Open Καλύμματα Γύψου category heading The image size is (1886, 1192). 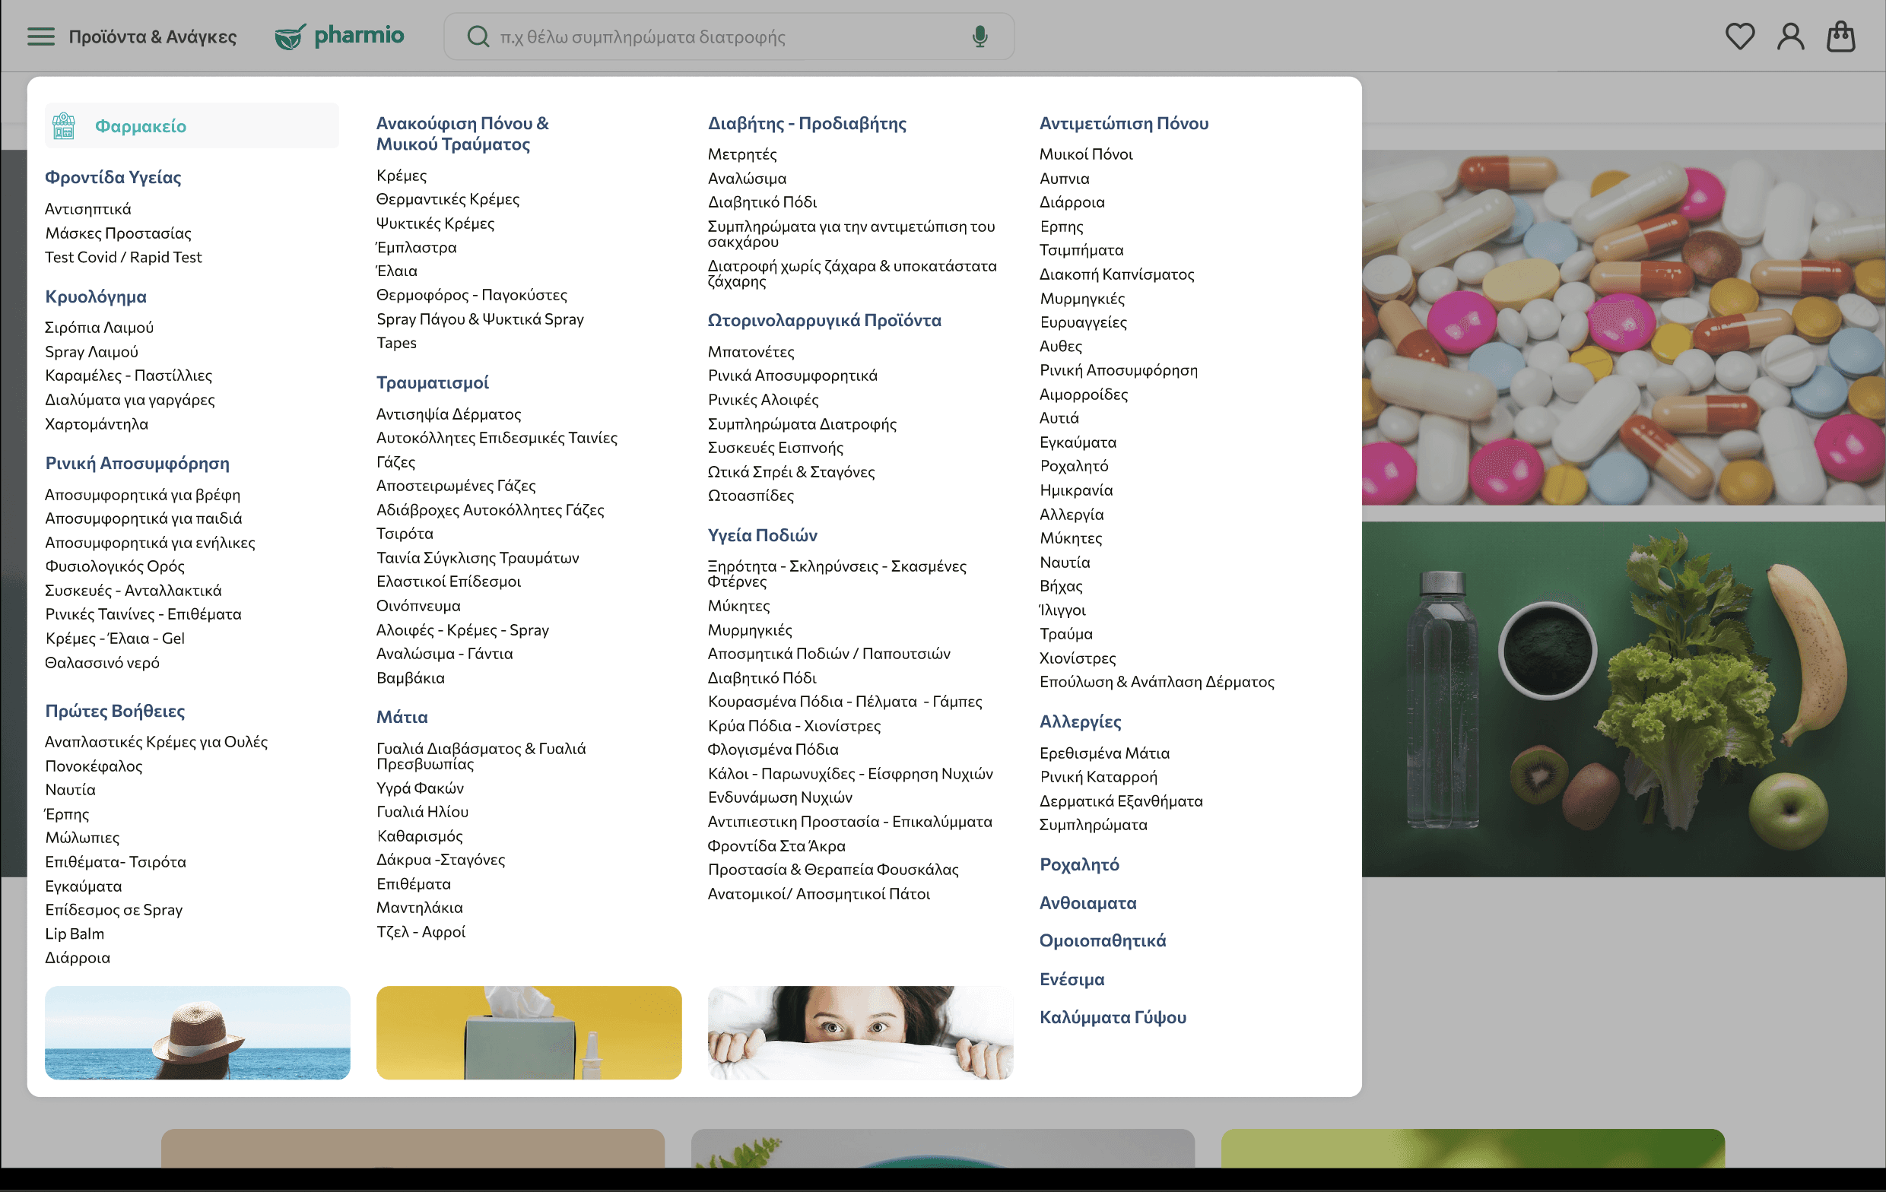coord(1112,1017)
